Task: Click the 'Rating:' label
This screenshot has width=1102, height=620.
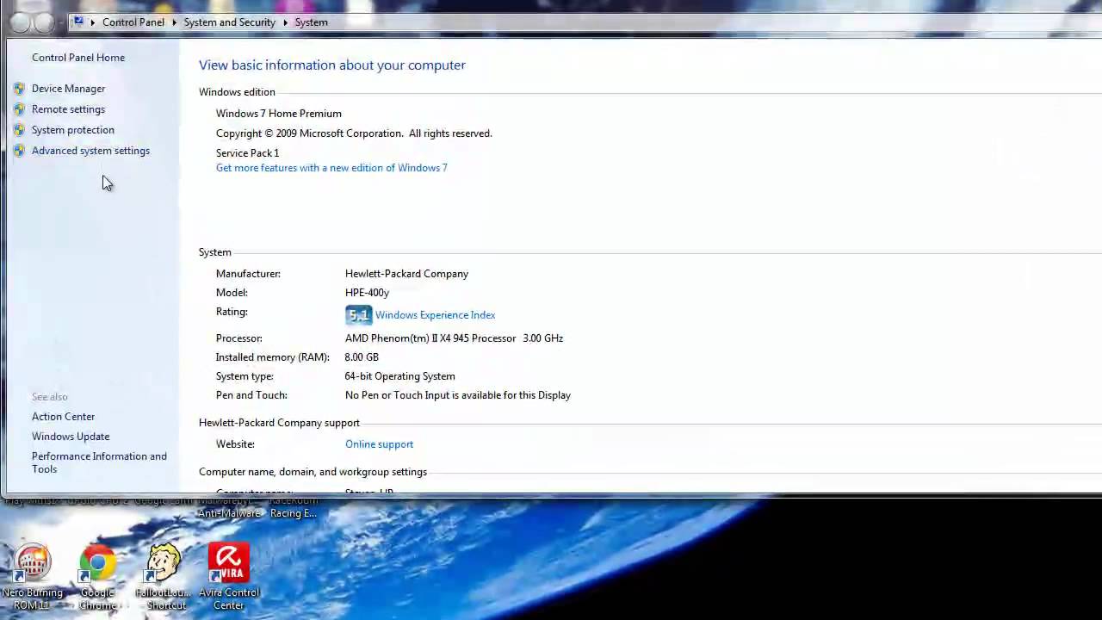Action: 232,312
